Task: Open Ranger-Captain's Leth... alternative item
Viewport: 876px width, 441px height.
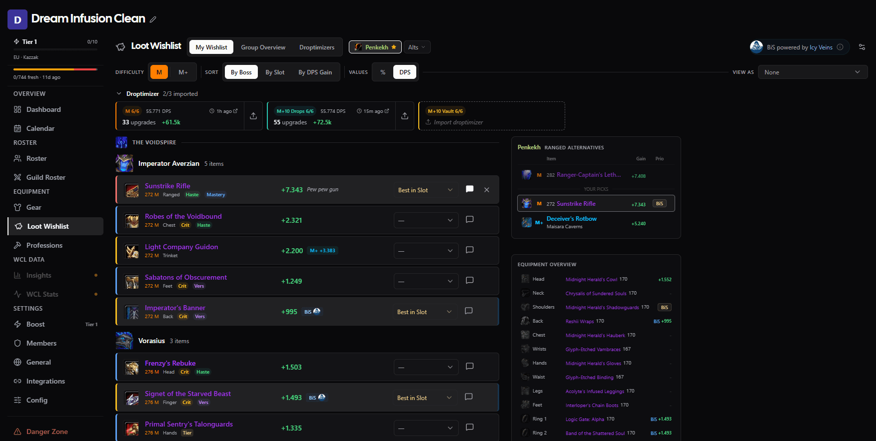Action: pos(589,175)
